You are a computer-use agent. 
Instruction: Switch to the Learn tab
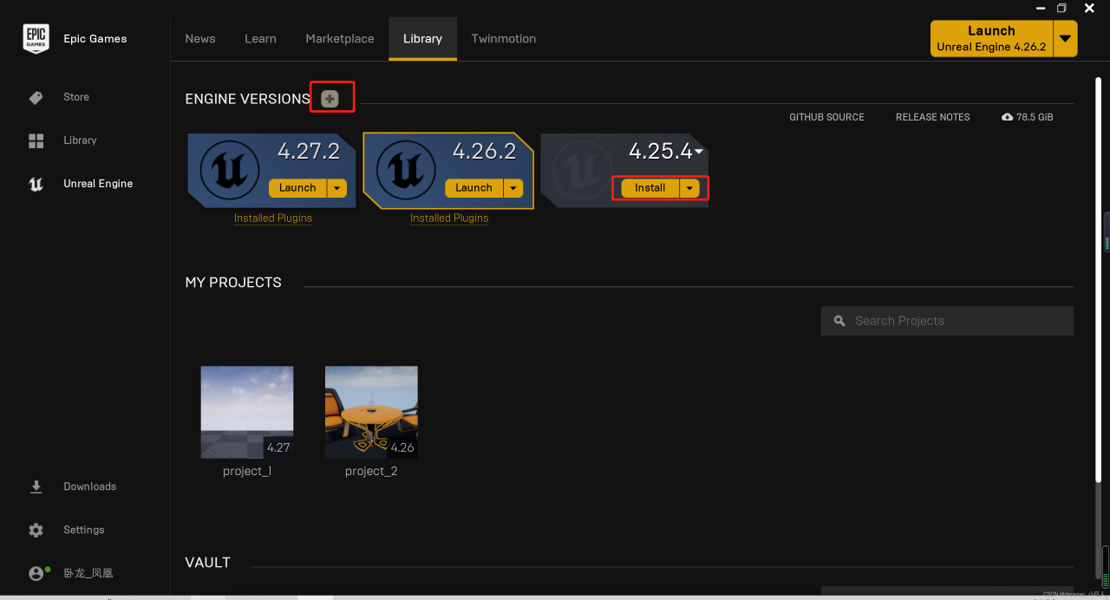(x=260, y=39)
